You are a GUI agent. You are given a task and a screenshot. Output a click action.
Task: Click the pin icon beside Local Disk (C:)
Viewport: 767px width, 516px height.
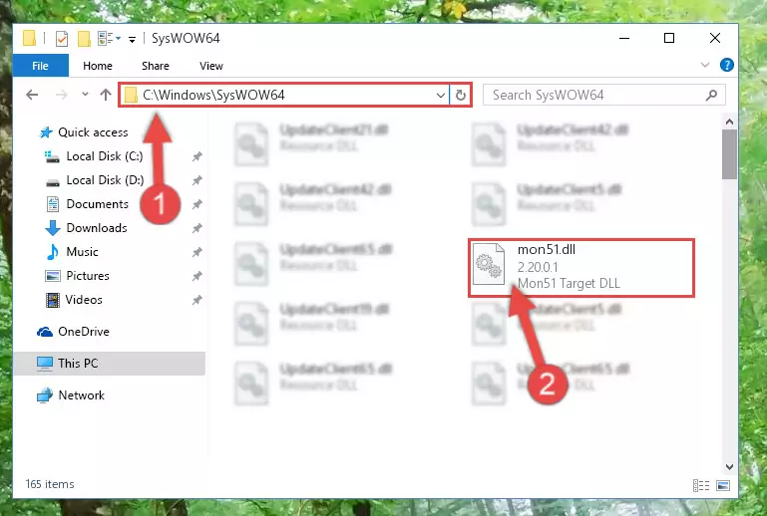pyautogui.click(x=197, y=156)
